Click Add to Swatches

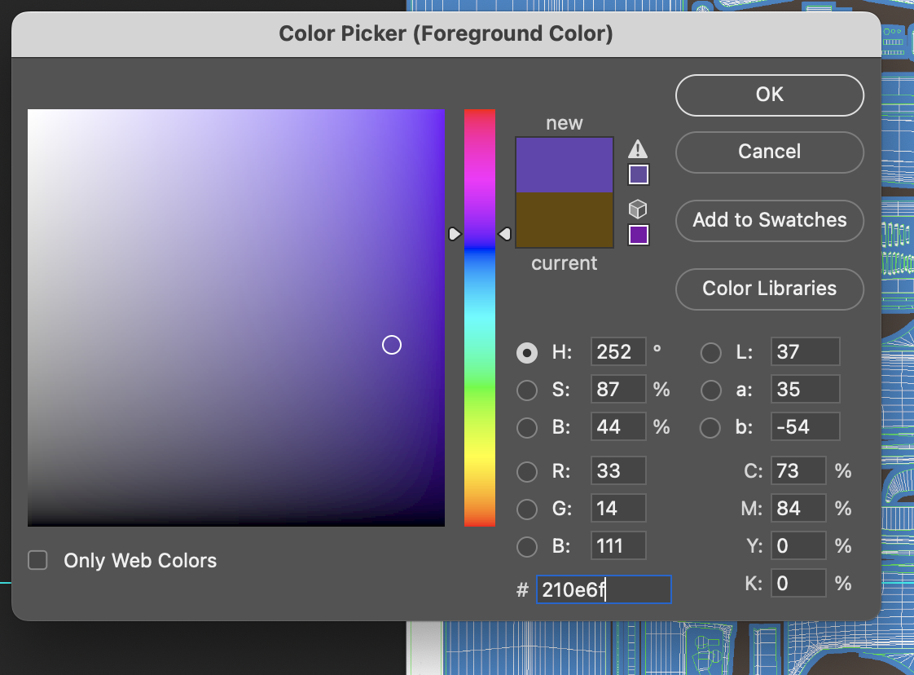click(x=770, y=220)
